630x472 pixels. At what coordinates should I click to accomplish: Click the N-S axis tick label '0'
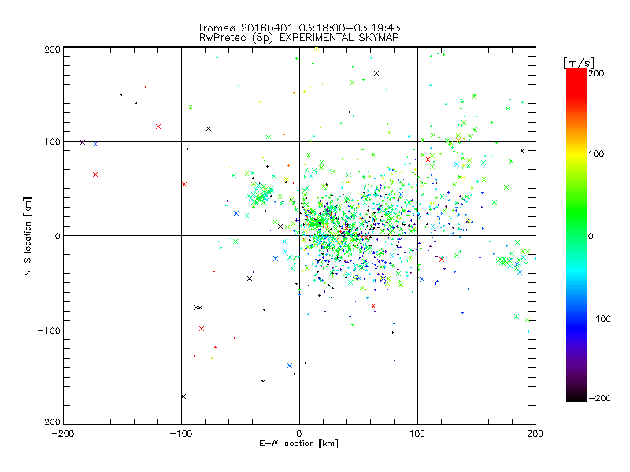point(57,237)
